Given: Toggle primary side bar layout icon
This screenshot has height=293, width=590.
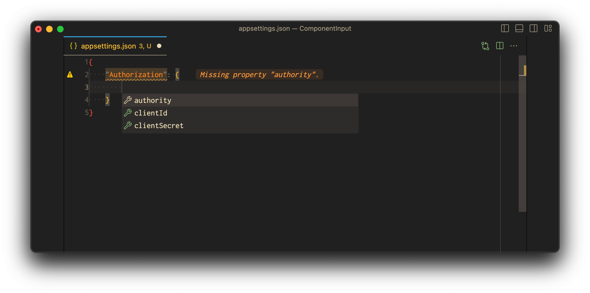Looking at the screenshot, I should pyautogui.click(x=505, y=29).
